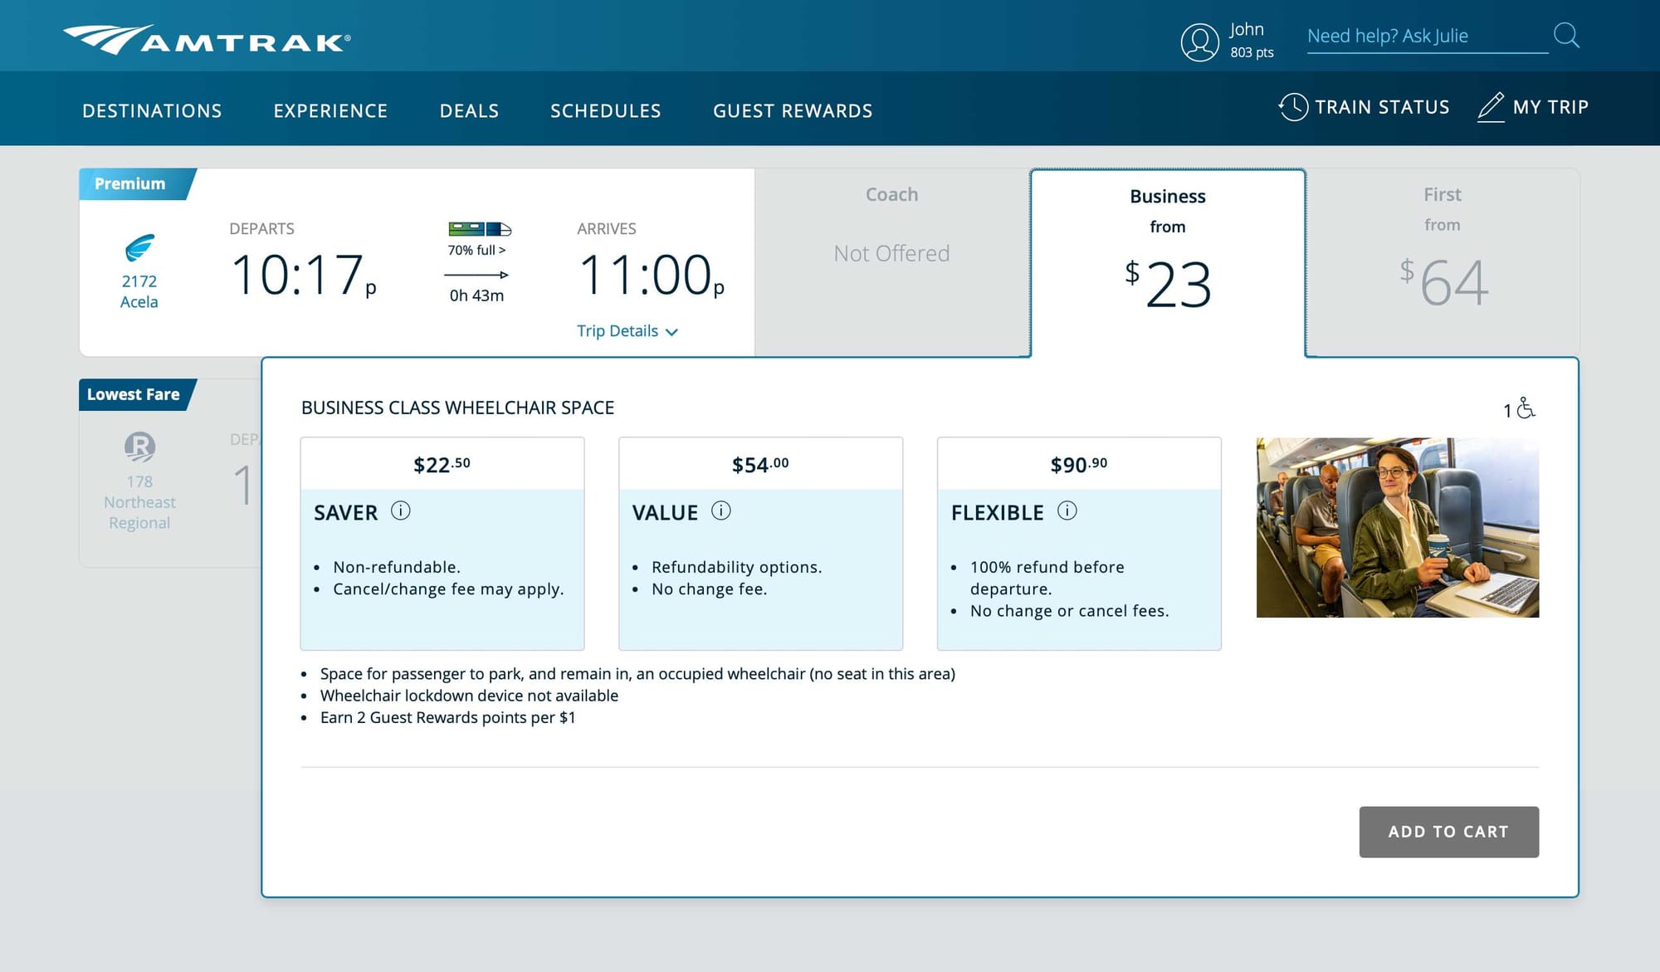Open John's user profile icon
This screenshot has width=1660, height=972.
[x=1199, y=42]
